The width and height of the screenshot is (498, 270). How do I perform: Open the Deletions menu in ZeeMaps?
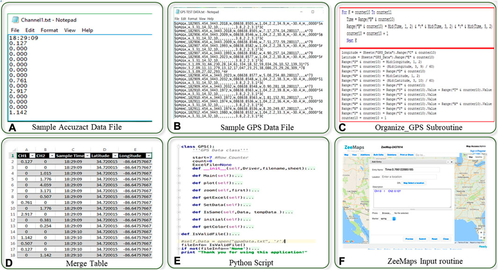click(x=391, y=155)
